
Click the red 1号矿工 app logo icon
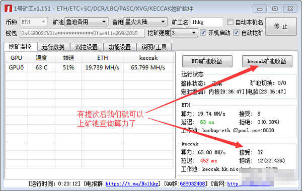click(x=8, y=9)
